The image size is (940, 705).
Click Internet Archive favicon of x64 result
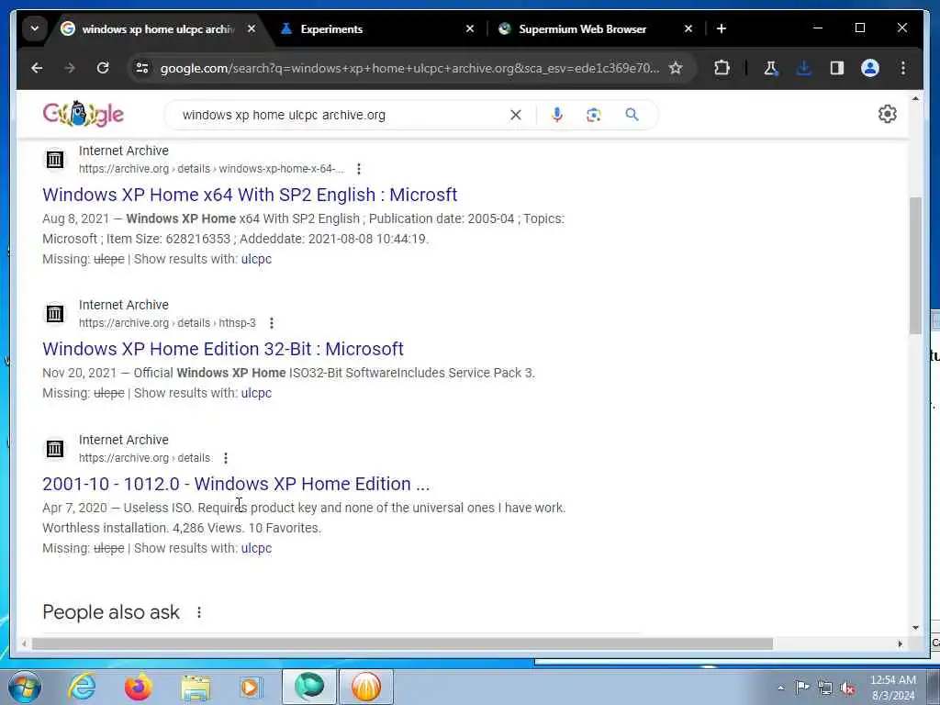pyautogui.click(x=55, y=160)
